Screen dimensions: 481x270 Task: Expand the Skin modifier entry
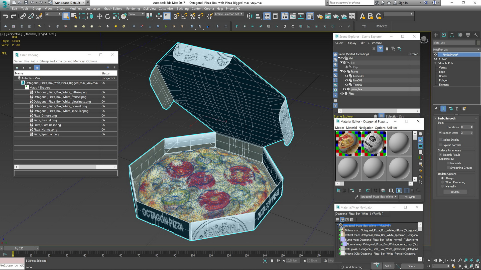coord(440,59)
